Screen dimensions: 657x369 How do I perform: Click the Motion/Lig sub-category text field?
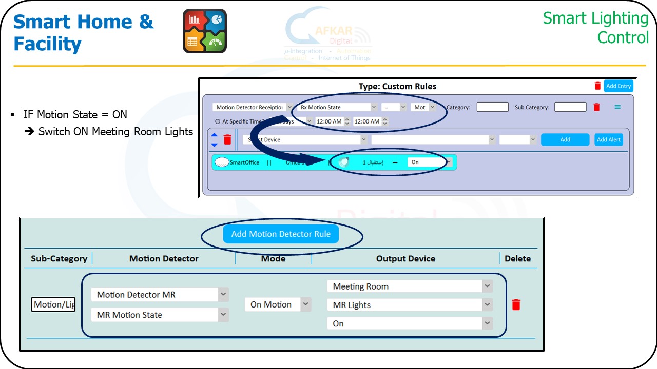tap(53, 304)
